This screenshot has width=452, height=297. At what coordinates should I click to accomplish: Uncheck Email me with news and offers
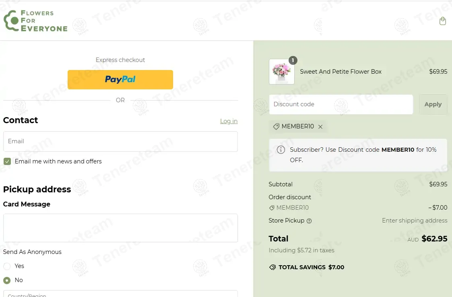(x=7, y=161)
